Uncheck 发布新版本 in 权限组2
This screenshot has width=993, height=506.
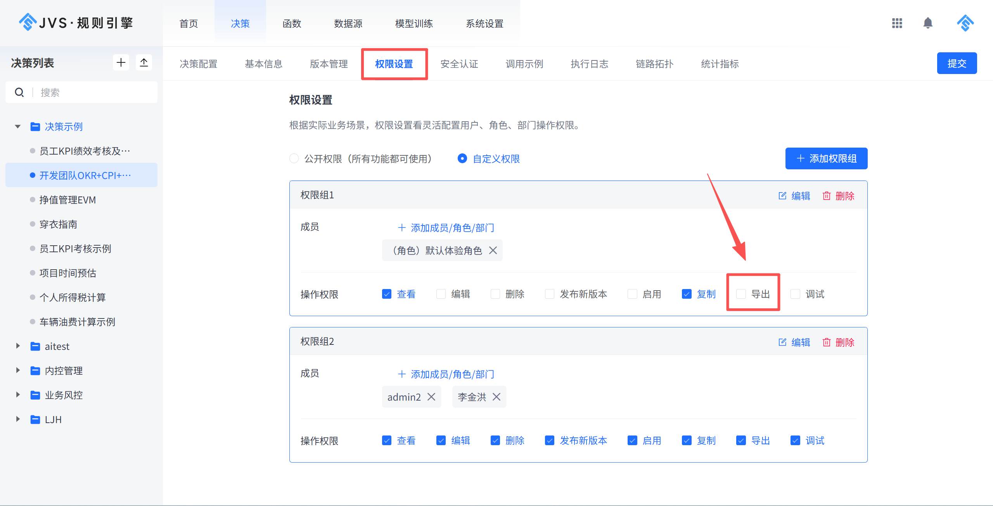pos(550,441)
